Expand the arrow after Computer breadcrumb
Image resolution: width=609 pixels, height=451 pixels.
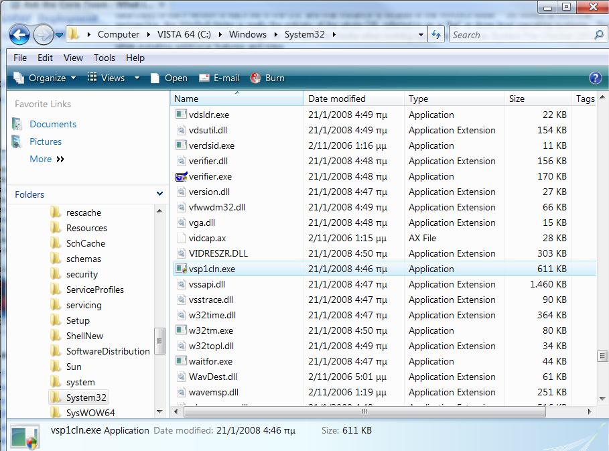coord(148,35)
